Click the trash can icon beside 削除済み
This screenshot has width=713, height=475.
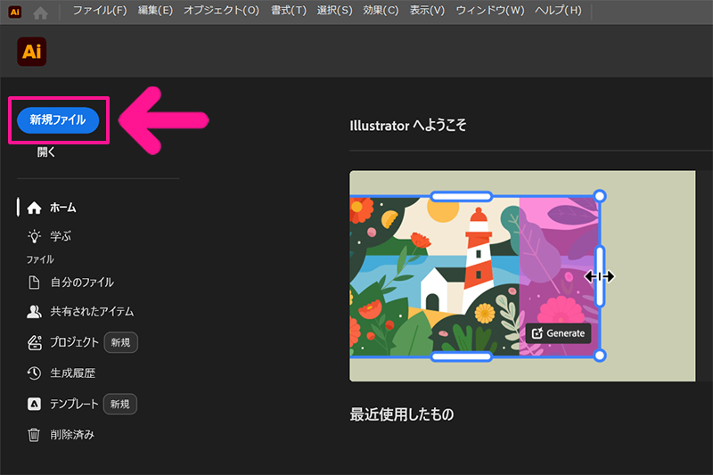pyautogui.click(x=34, y=435)
